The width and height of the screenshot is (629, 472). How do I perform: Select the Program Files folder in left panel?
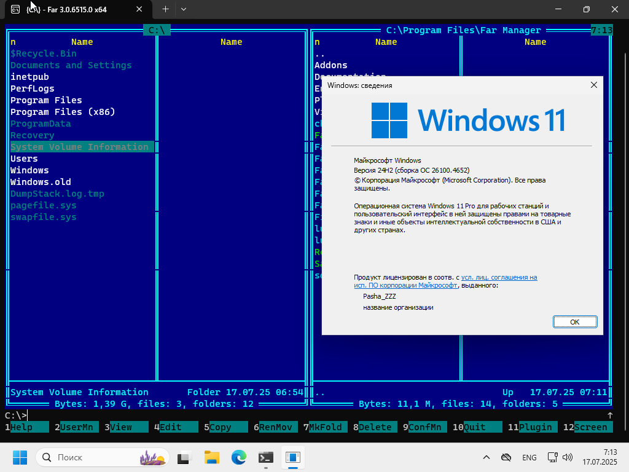(46, 100)
